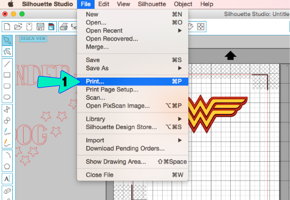Click the New document toolbar icon
Viewport: 290px width, 200px height.
(x=7, y=27)
